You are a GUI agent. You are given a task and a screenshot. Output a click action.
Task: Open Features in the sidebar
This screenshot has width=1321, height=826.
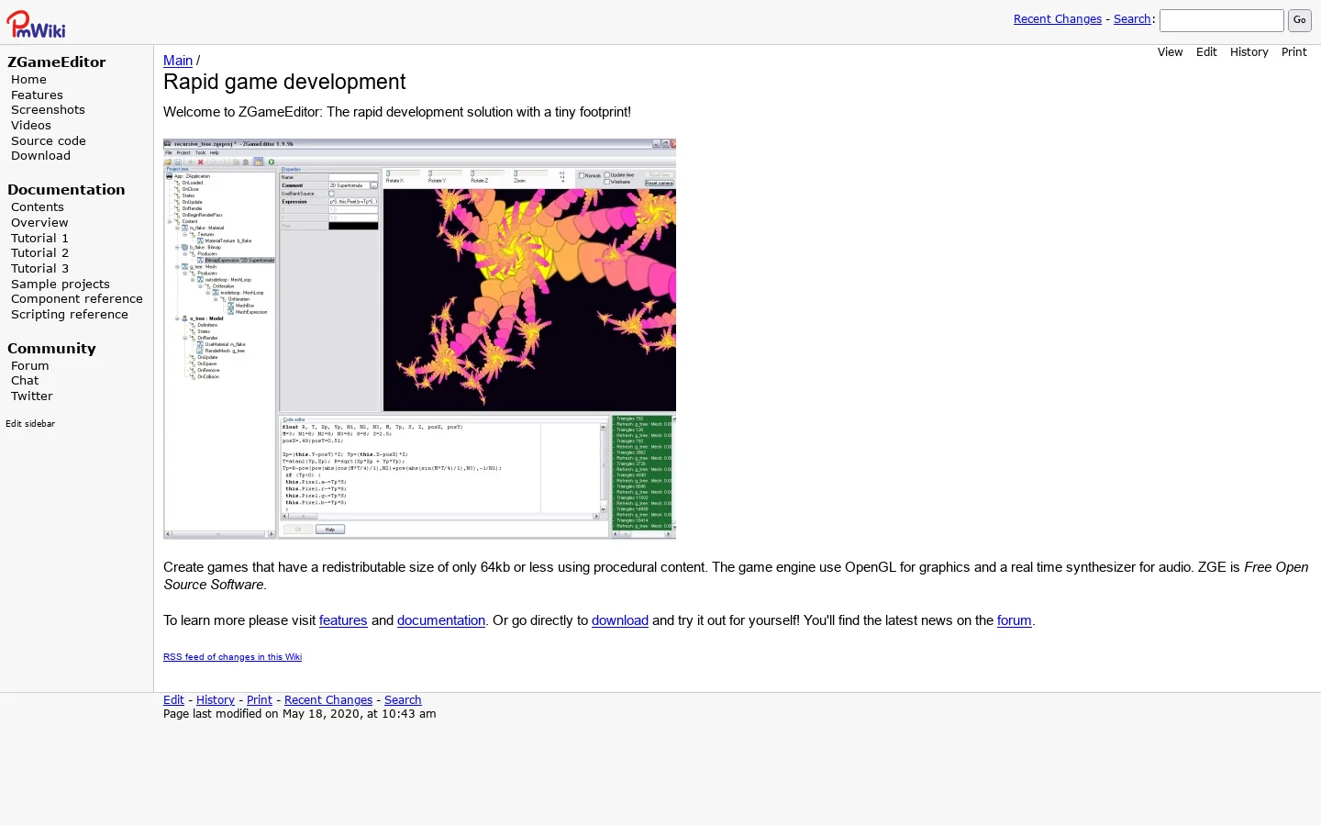pyautogui.click(x=37, y=95)
